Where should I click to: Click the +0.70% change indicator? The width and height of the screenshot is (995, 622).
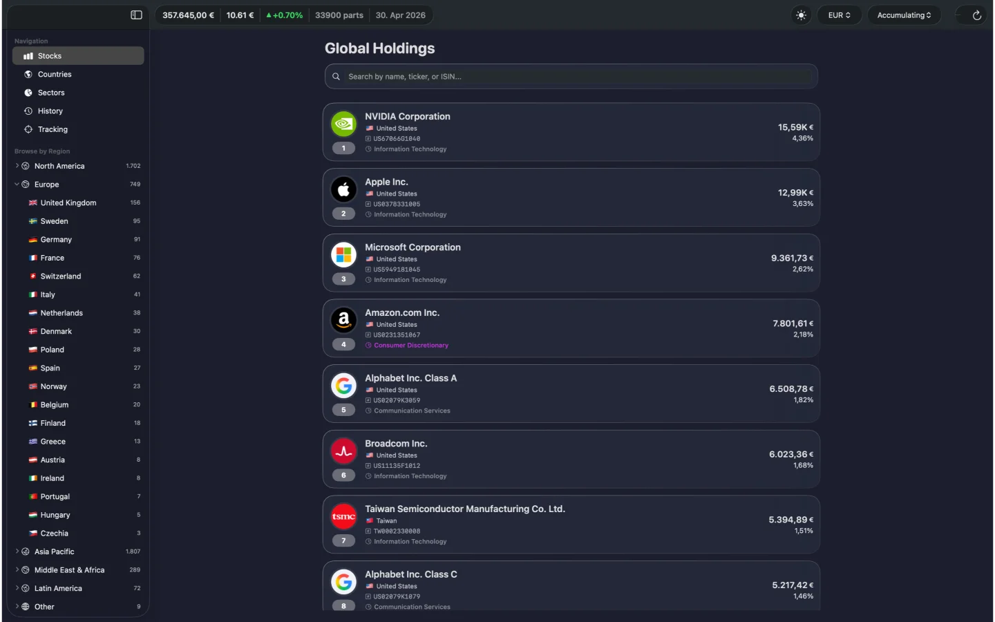284,15
